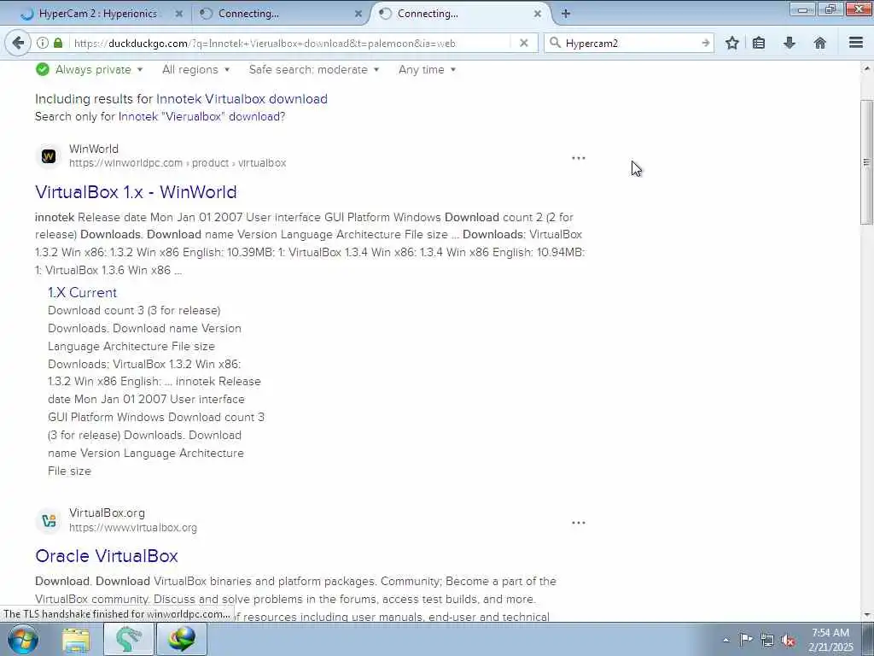Click the winworldpc.com product virtualbox URL
The image size is (874, 656).
point(178,163)
